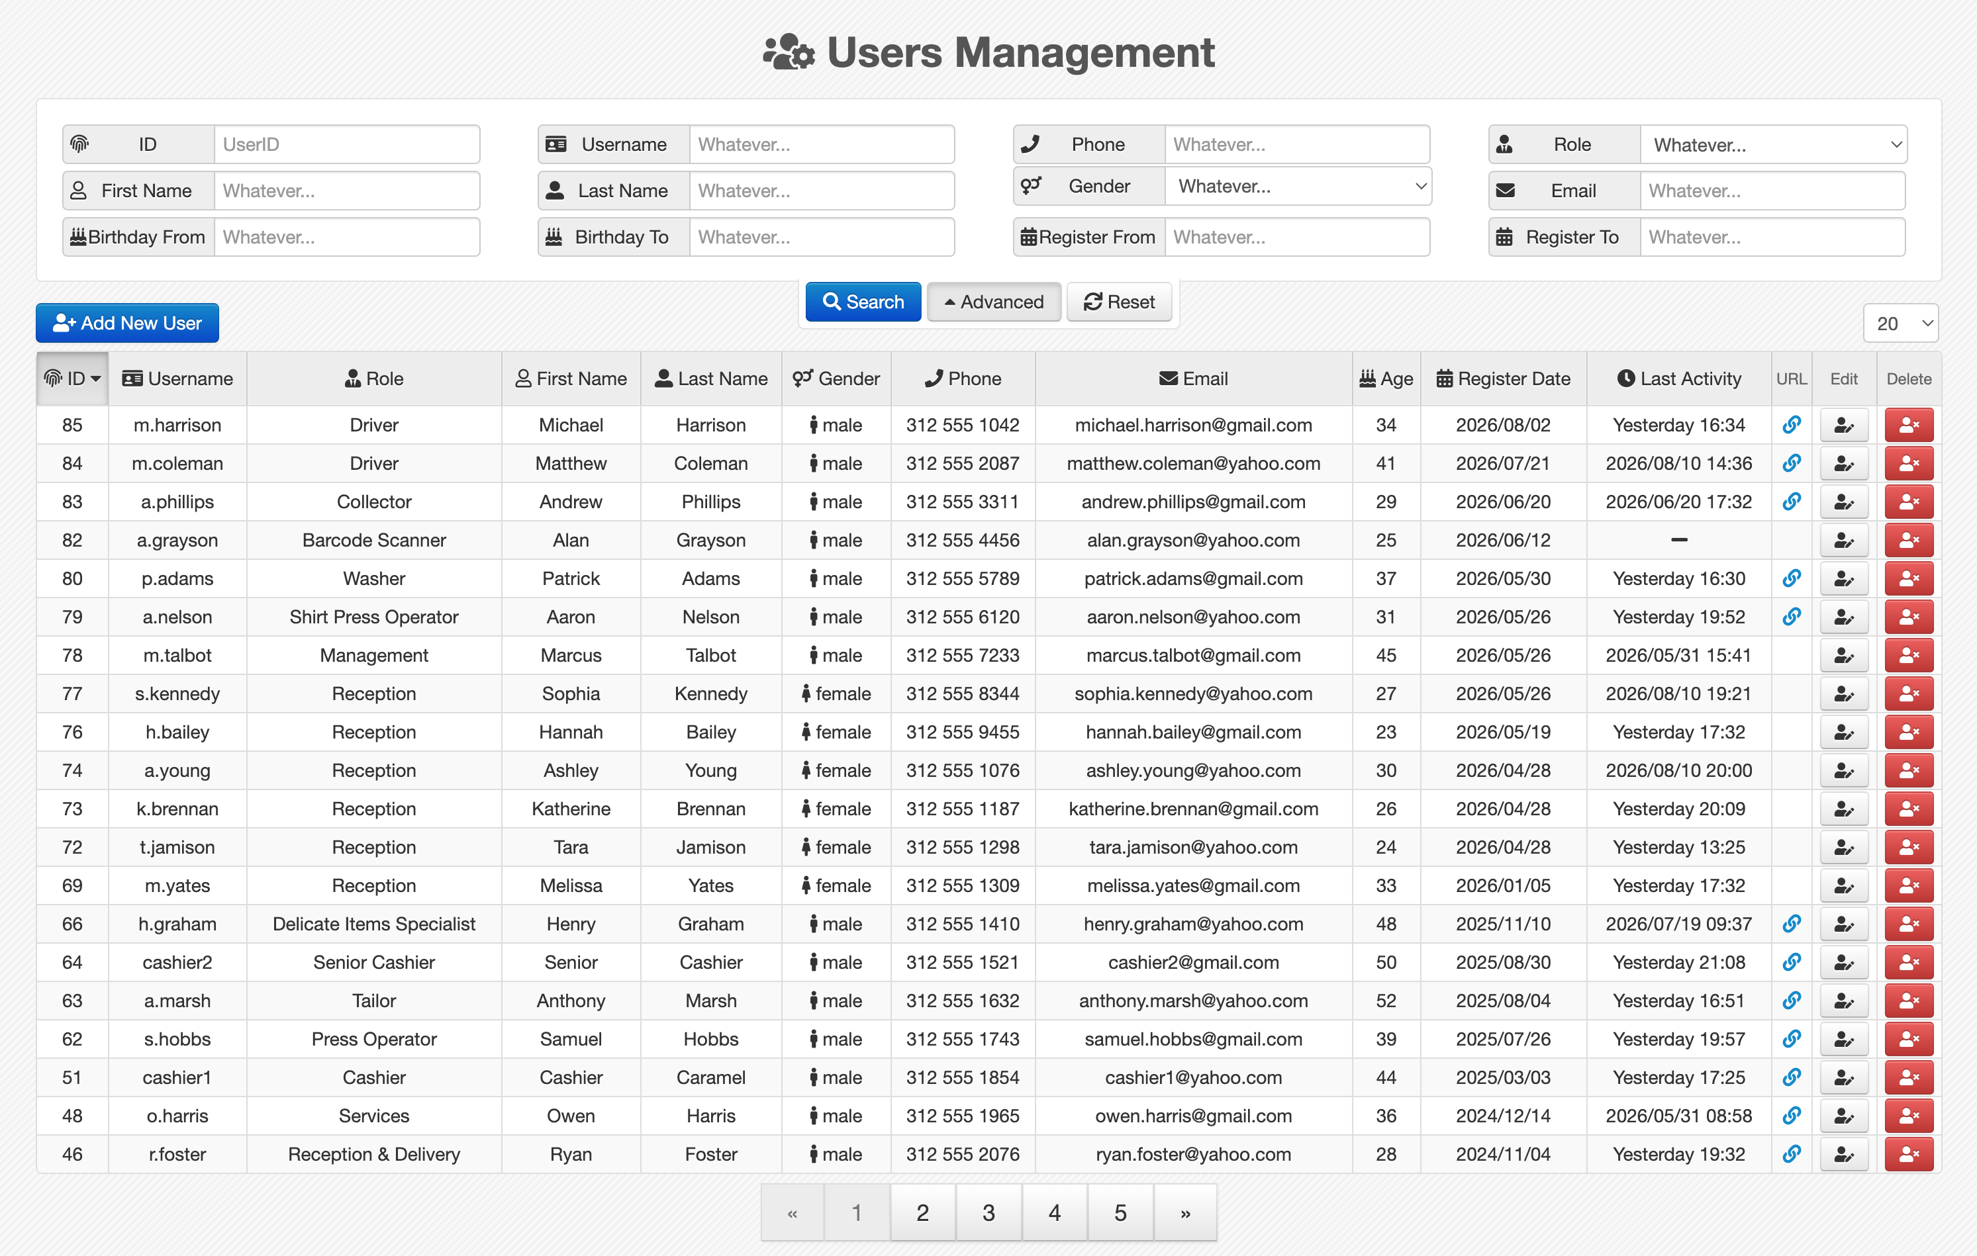This screenshot has width=1977, height=1256.
Task: Go to page 4
Action: click(1055, 1212)
